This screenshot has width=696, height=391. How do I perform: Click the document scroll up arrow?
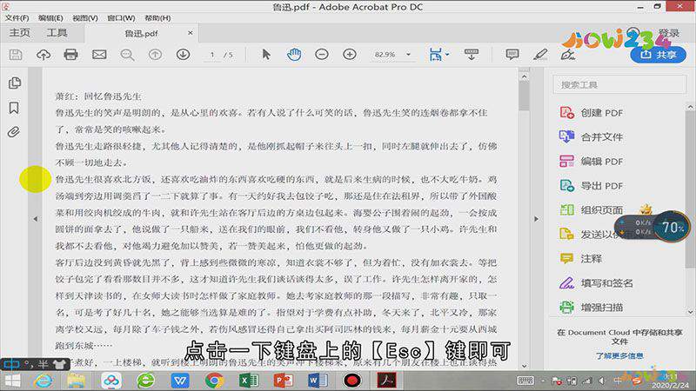coord(525,76)
